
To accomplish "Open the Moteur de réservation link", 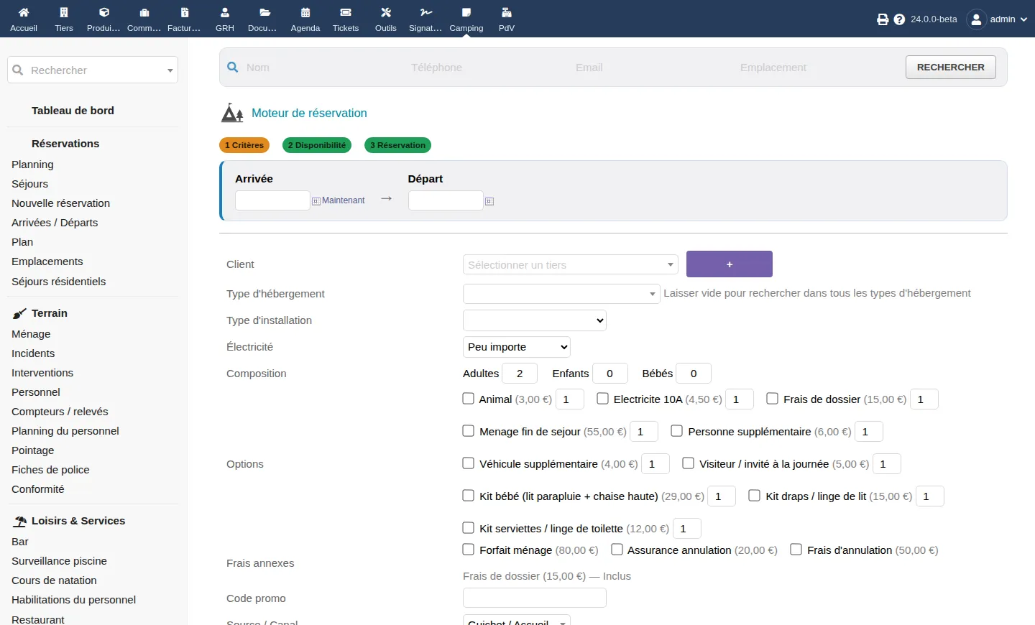I will [309, 113].
